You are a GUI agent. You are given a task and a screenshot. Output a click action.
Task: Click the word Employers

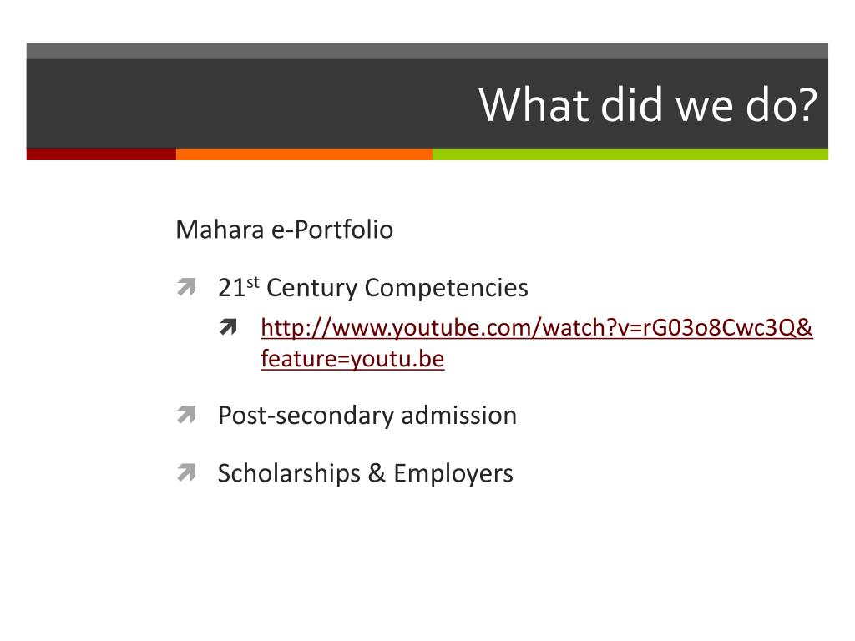pyautogui.click(x=453, y=474)
